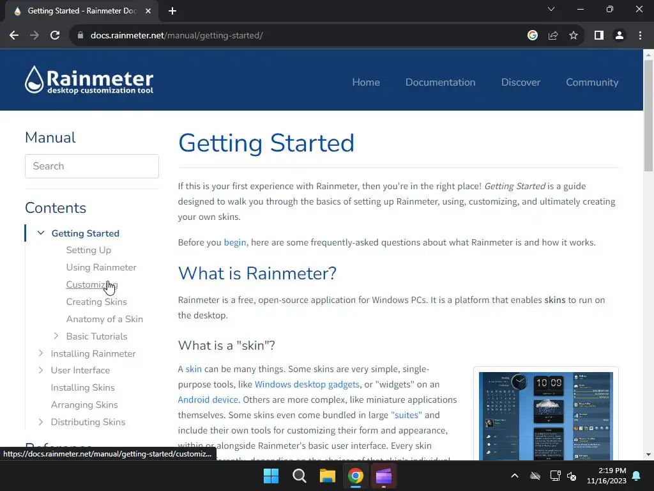Open taskbar Search icon

(300, 476)
